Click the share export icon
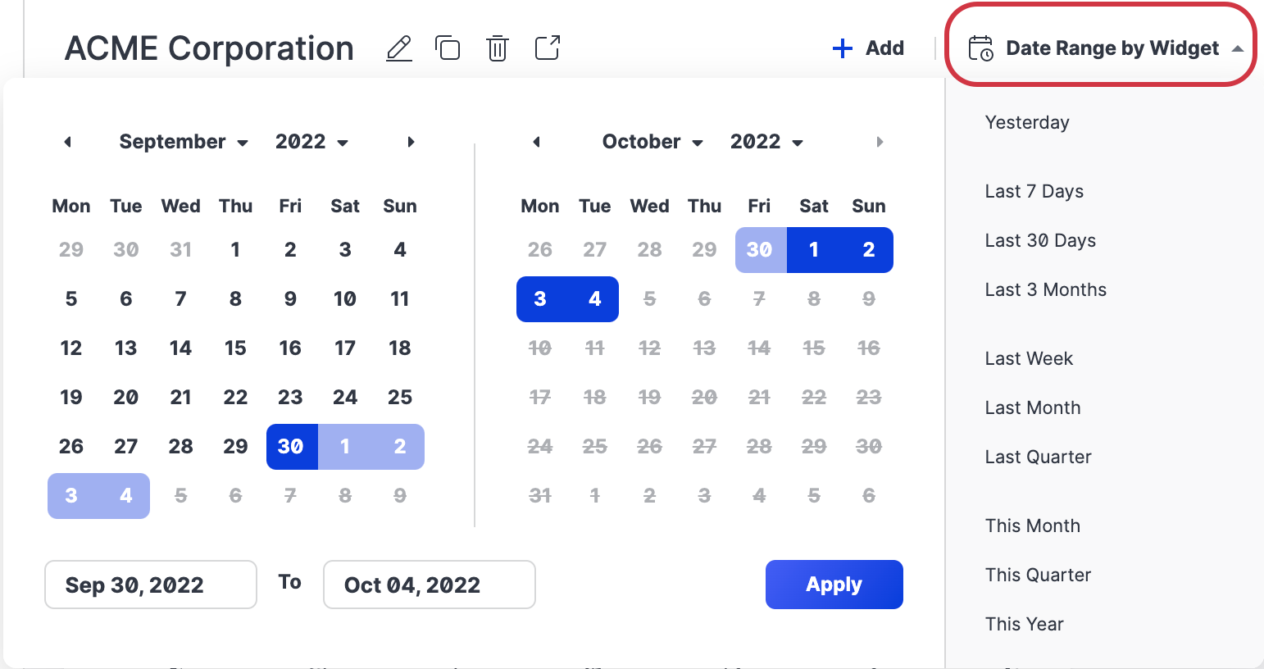 click(x=548, y=48)
